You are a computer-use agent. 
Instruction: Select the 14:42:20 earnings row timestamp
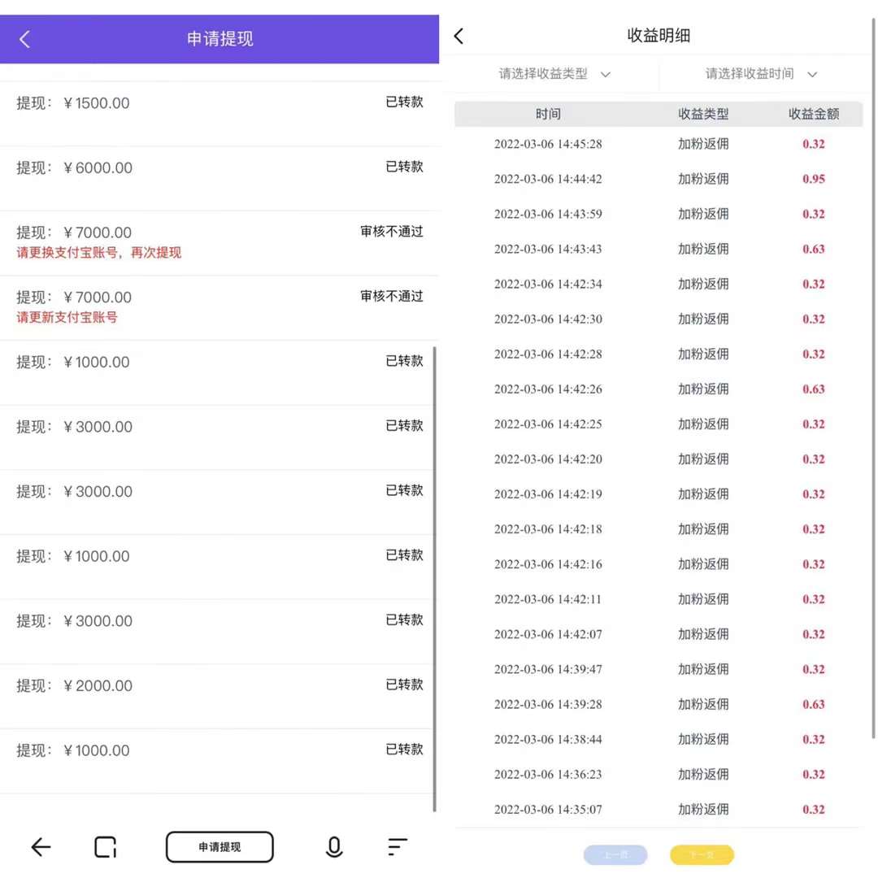548,459
